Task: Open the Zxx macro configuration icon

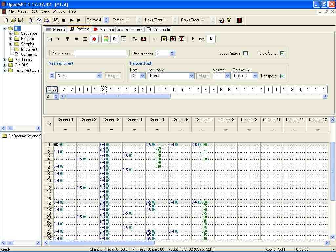Action: pos(135,39)
